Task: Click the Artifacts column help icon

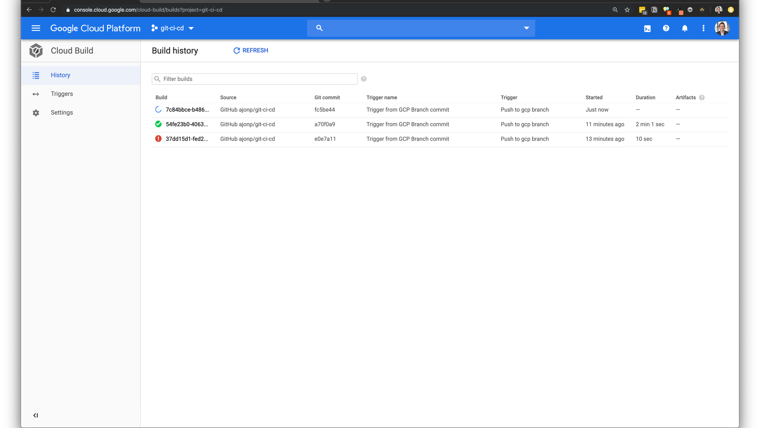Action: click(701, 97)
